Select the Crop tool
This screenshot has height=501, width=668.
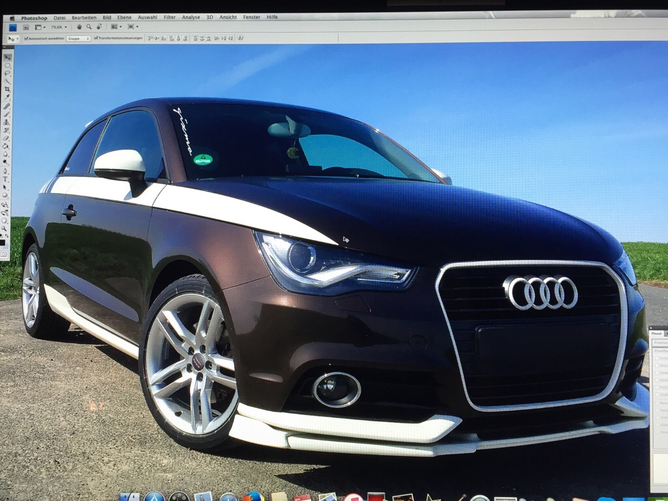[x=7, y=89]
